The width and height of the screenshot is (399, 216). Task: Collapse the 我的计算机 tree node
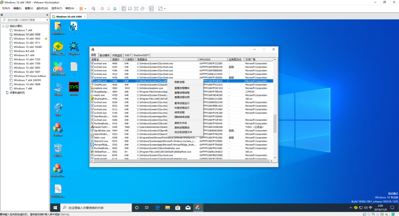[x=3, y=26]
